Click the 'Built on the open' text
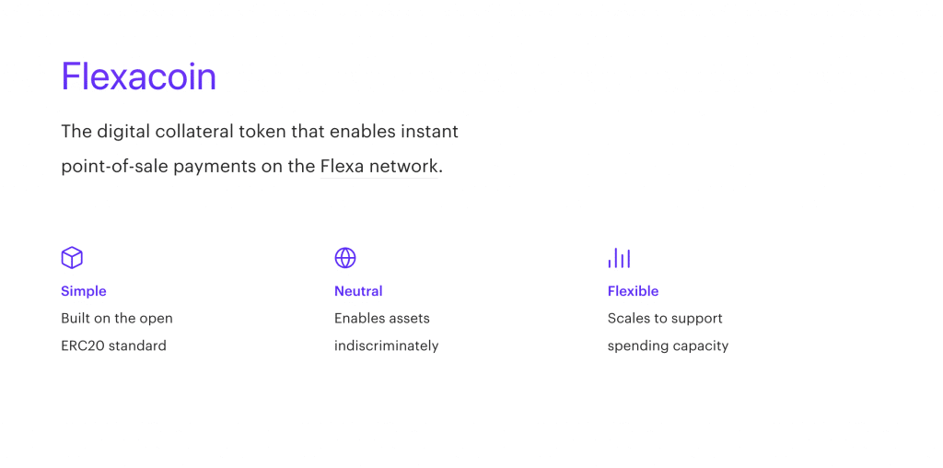The height and width of the screenshot is (468, 943). click(x=117, y=319)
